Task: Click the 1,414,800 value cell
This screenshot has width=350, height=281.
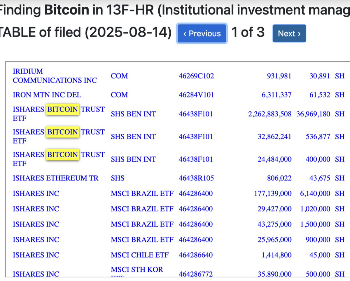Action: tap(276, 255)
